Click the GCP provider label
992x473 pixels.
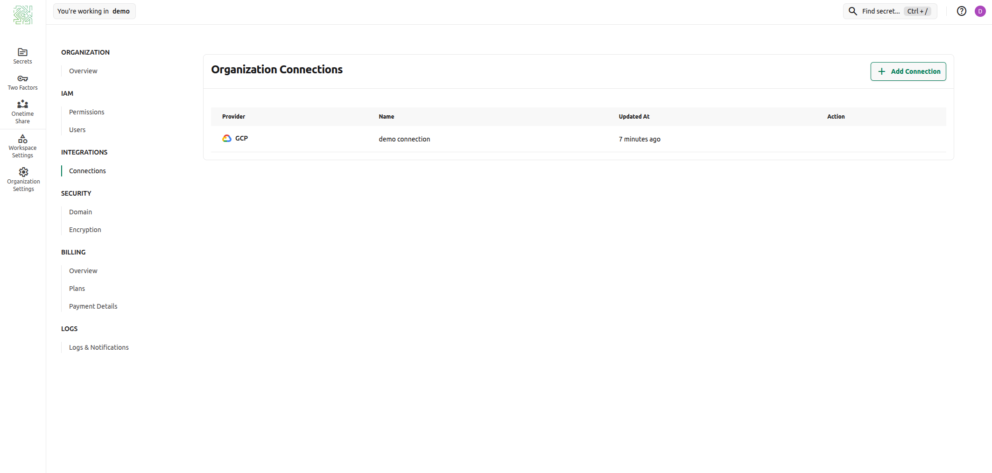241,138
